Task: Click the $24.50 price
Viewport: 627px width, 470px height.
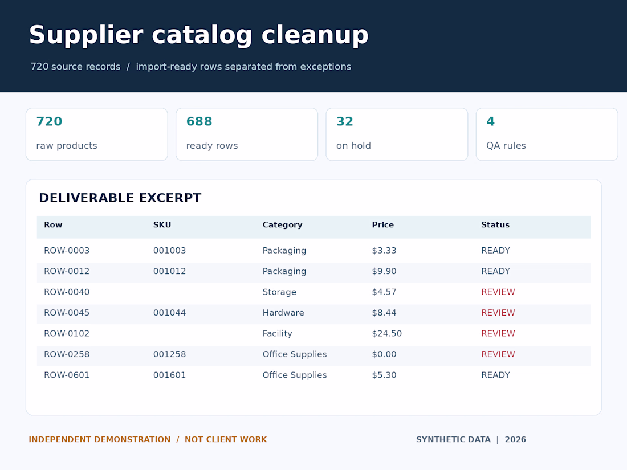Action: pyautogui.click(x=386, y=334)
